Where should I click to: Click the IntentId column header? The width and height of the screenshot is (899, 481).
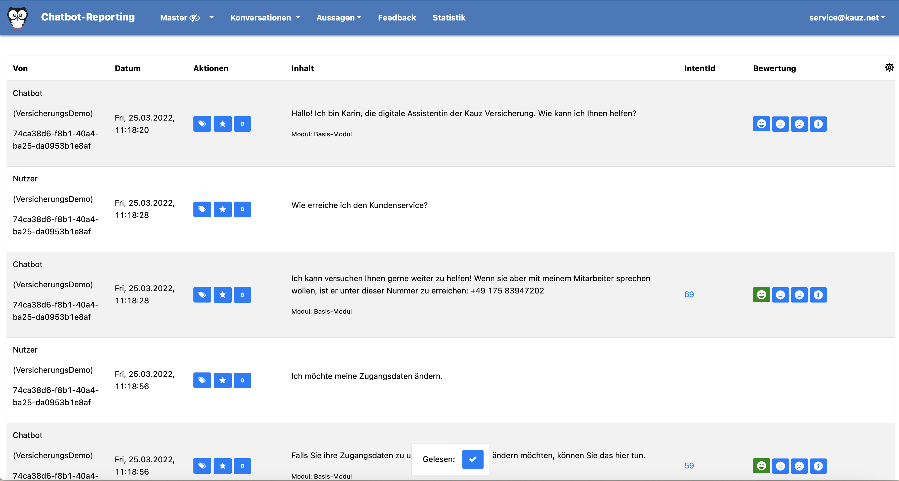pos(699,68)
